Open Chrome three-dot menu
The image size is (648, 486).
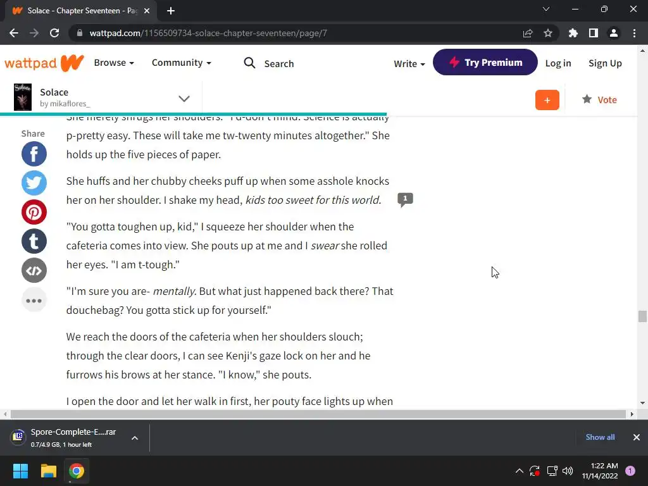pos(634,33)
